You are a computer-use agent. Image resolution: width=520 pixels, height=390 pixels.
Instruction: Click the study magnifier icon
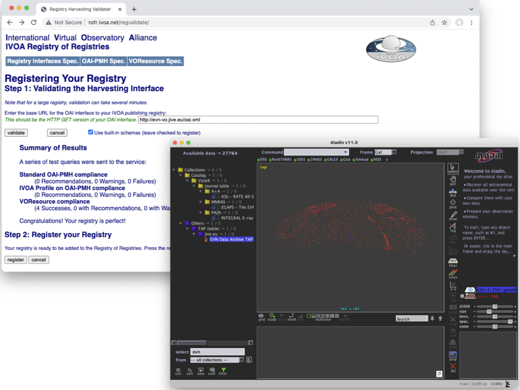point(272,317)
